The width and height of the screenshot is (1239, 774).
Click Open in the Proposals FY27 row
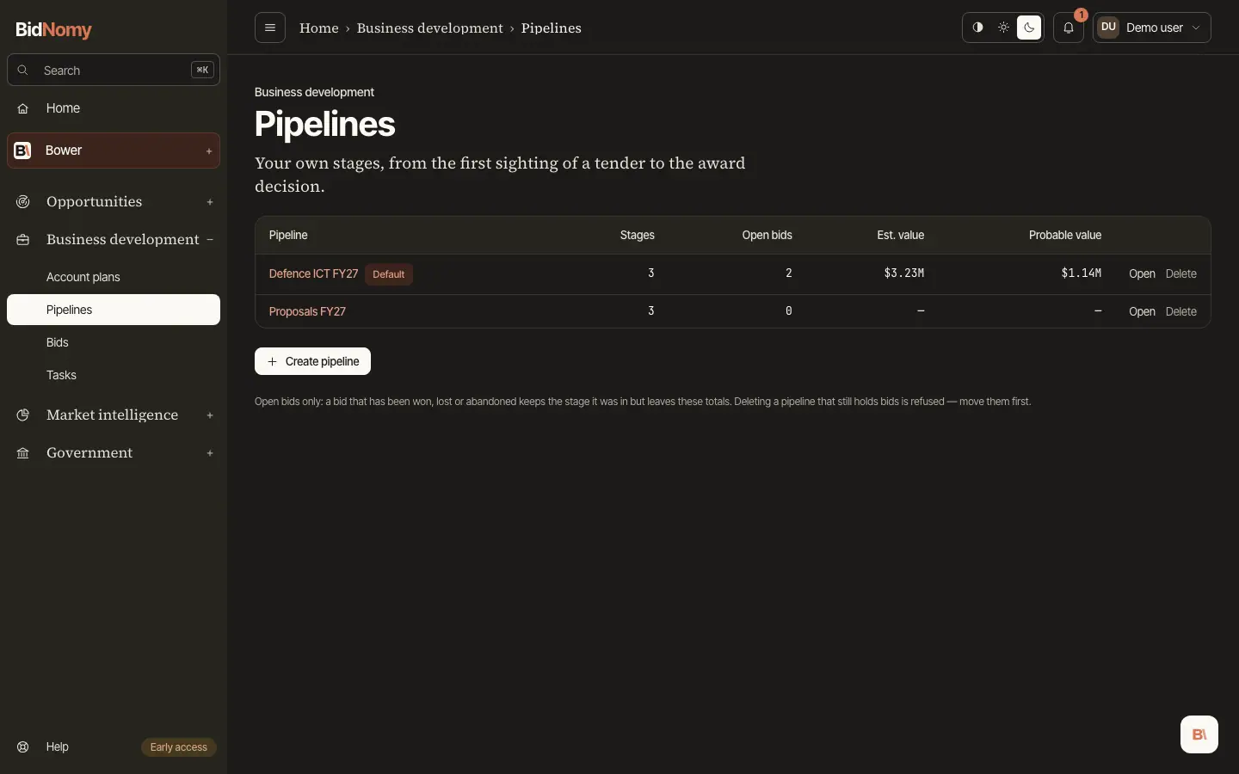point(1142,311)
